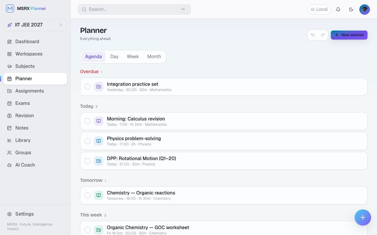The width and height of the screenshot is (377, 235).
Task: Click the search magnifier icon
Action: point(84,9)
